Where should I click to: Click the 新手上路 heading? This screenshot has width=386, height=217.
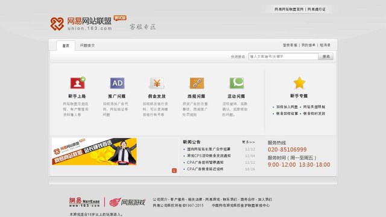point(77,96)
